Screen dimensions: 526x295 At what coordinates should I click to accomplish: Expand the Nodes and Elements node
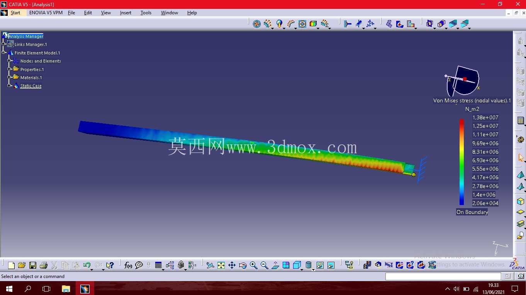(10, 61)
